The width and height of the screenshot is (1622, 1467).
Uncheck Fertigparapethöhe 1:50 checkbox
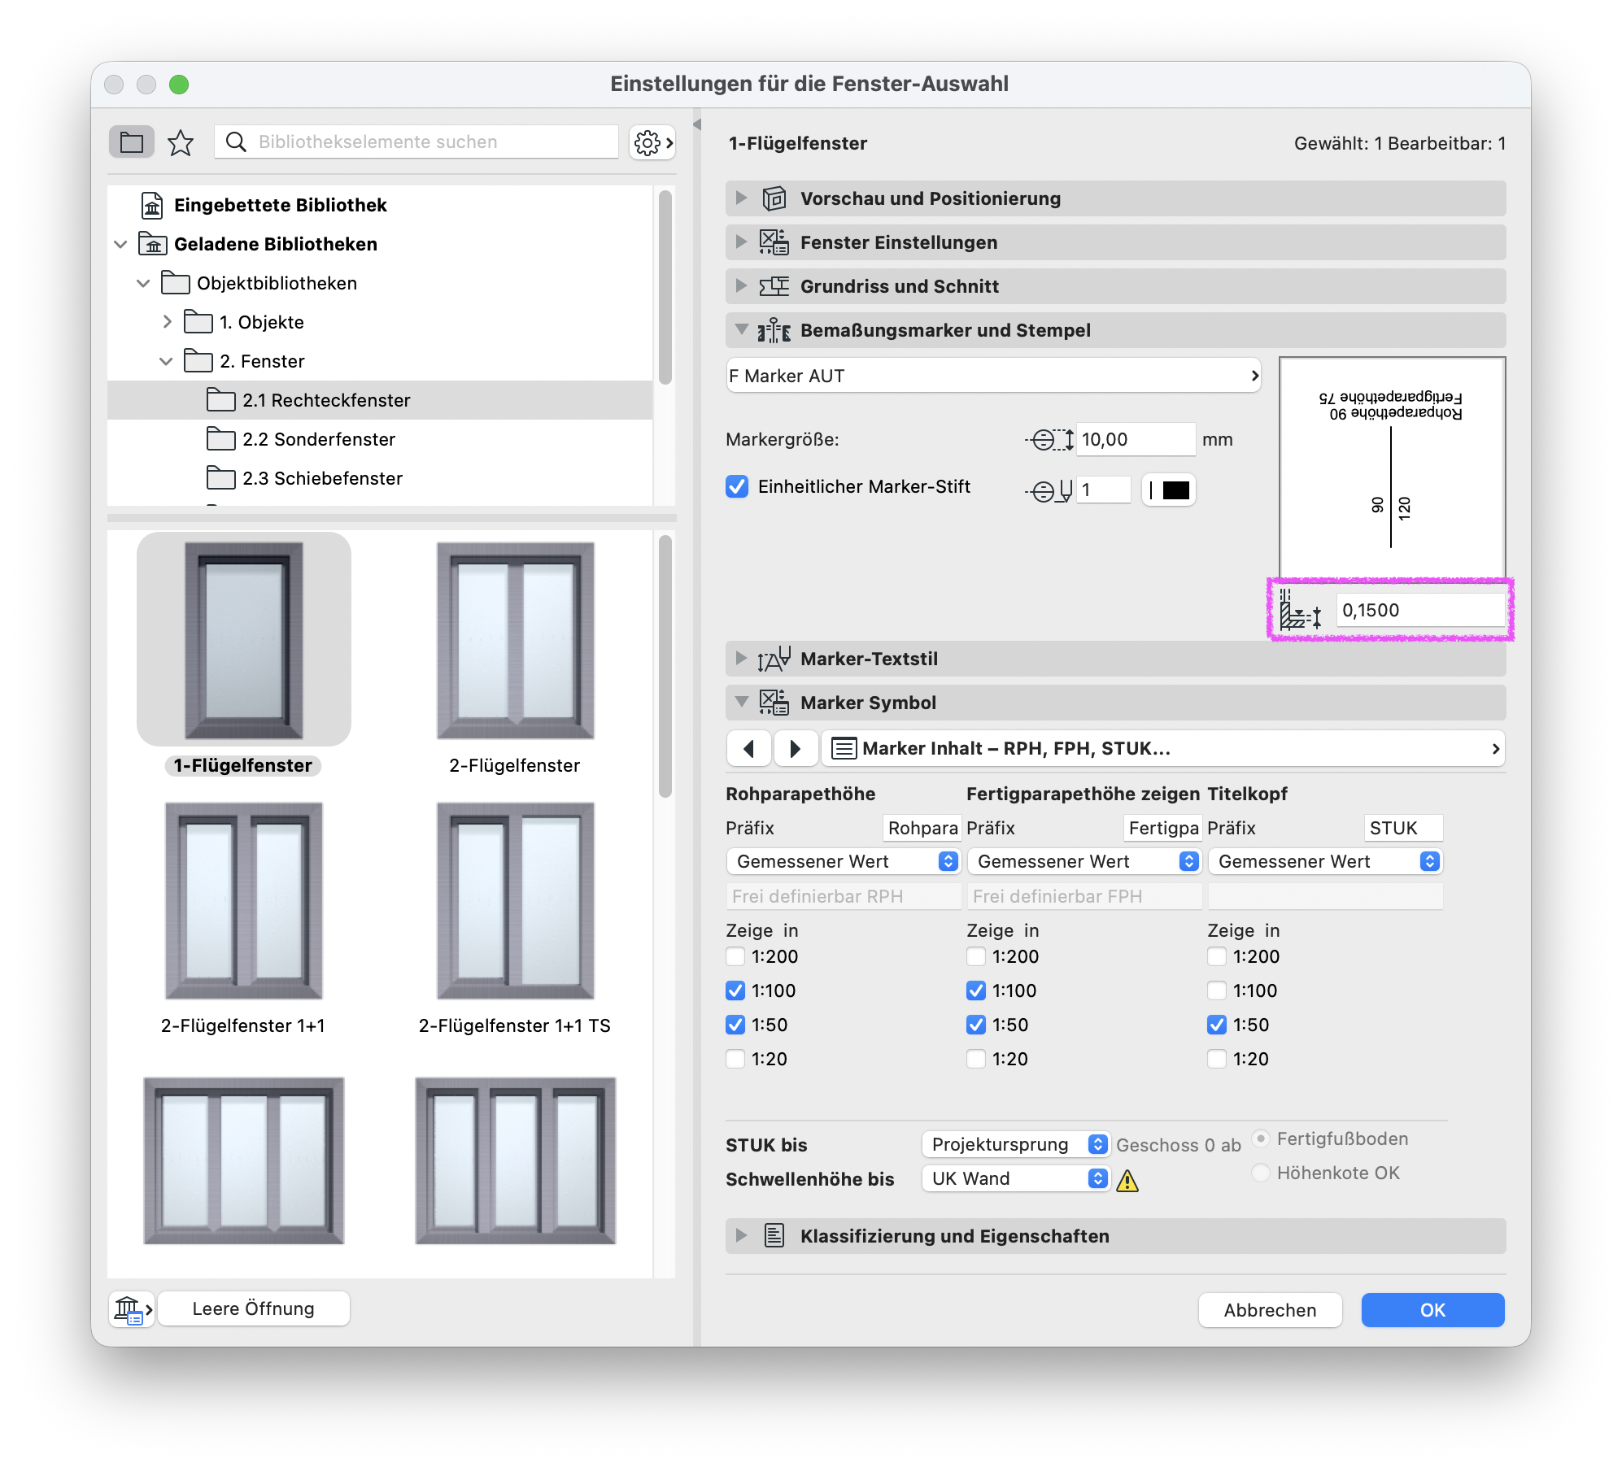[975, 1025]
